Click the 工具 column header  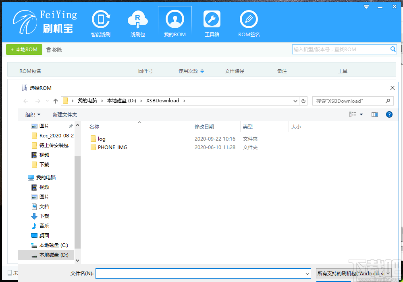[x=342, y=71]
